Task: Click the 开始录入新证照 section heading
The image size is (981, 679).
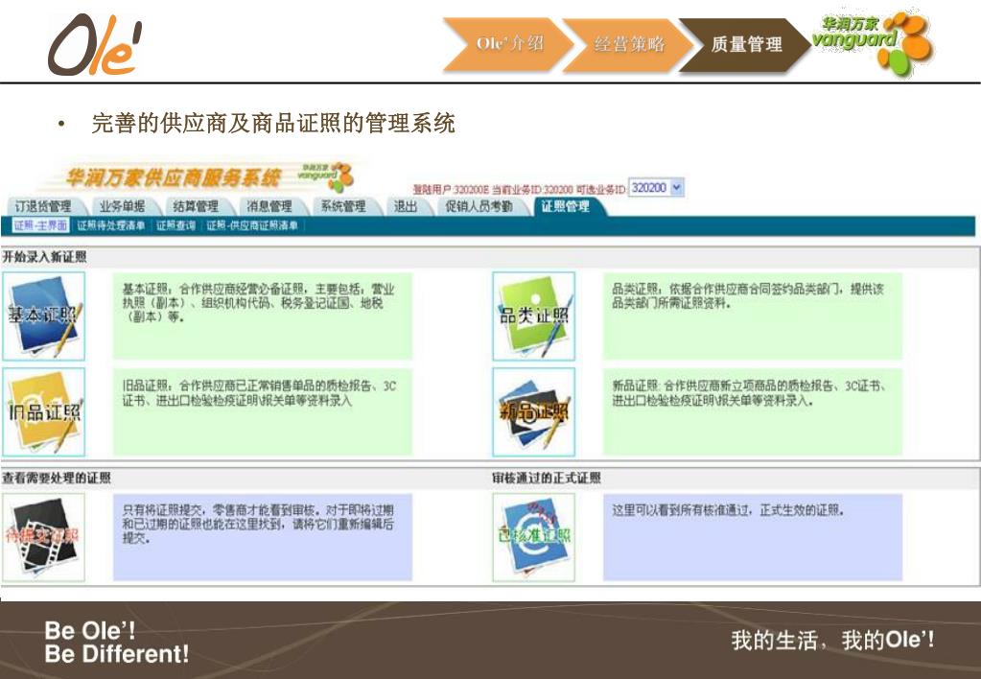Action: click(44, 257)
